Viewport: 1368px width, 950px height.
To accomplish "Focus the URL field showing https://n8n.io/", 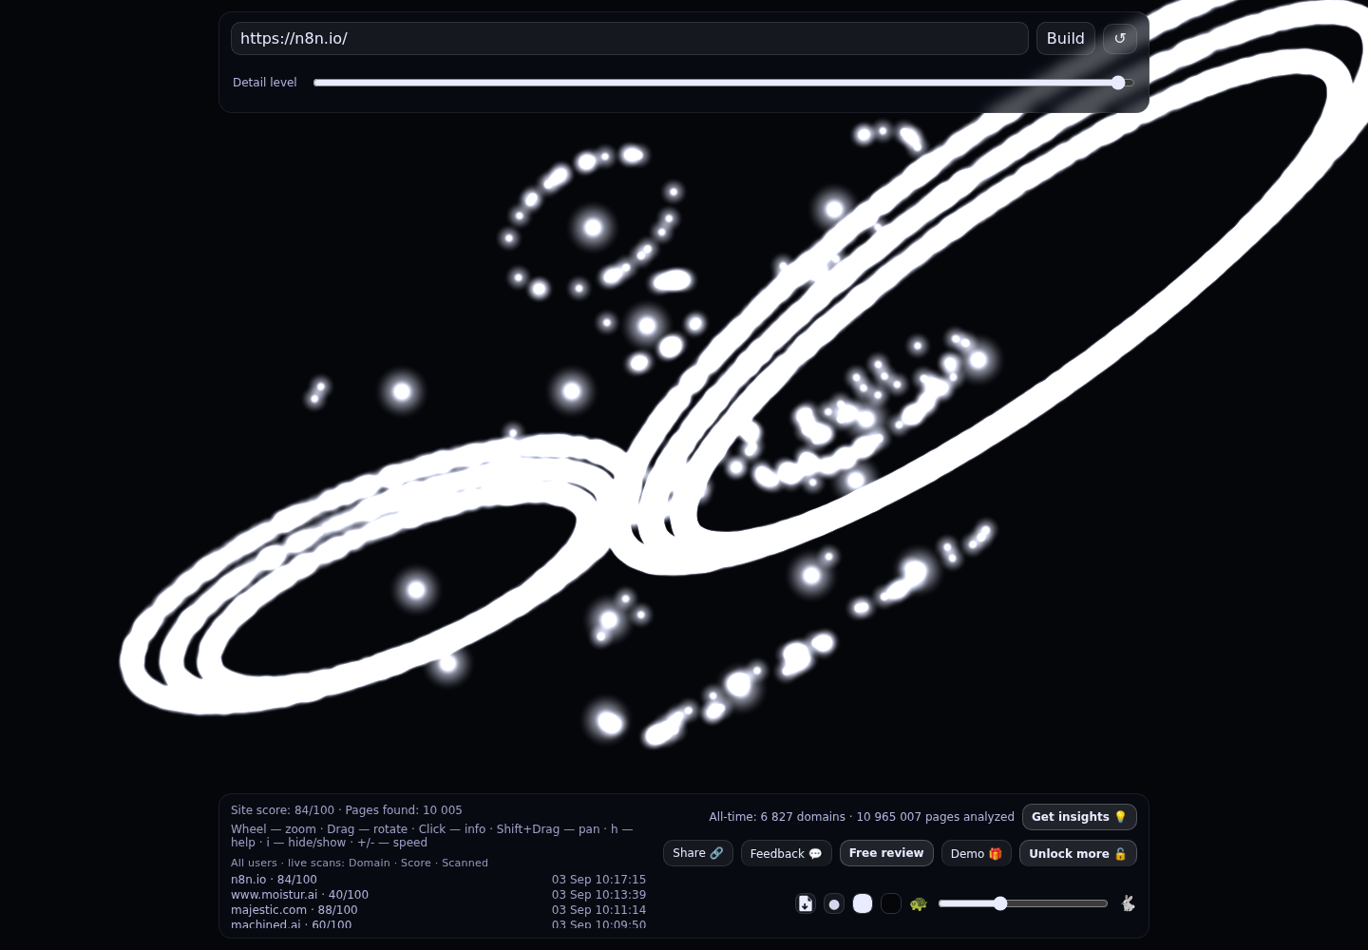I will [x=629, y=39].
